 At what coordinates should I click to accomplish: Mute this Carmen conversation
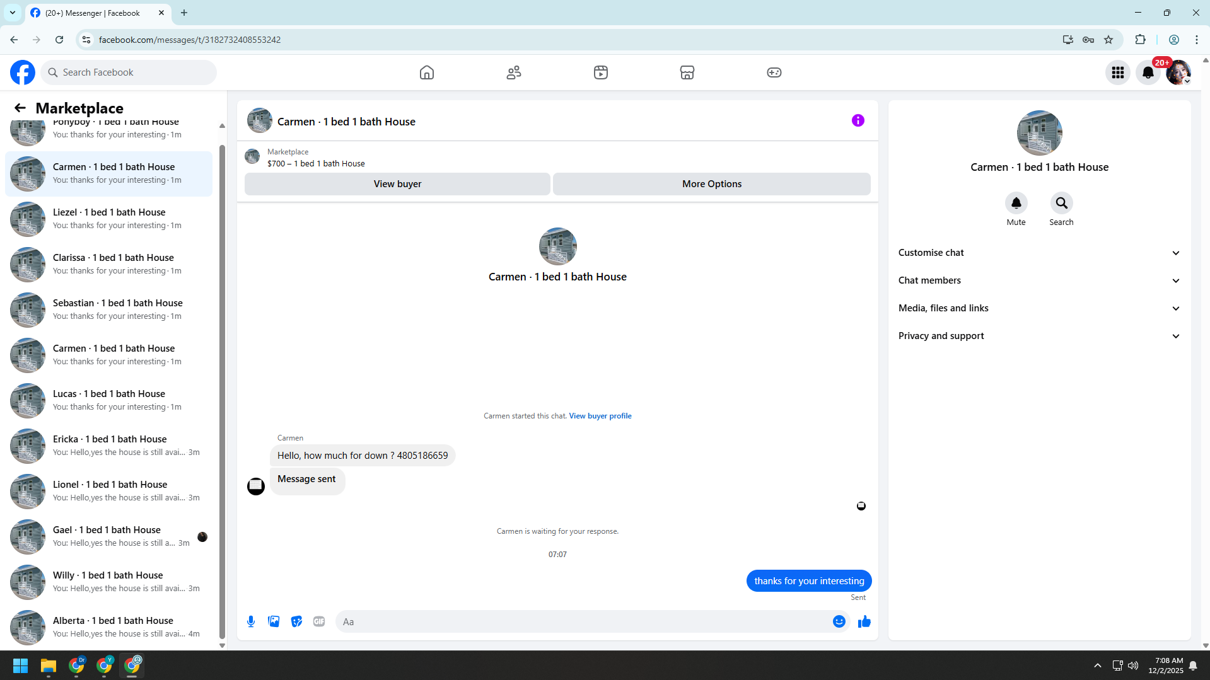point(1016,203)
